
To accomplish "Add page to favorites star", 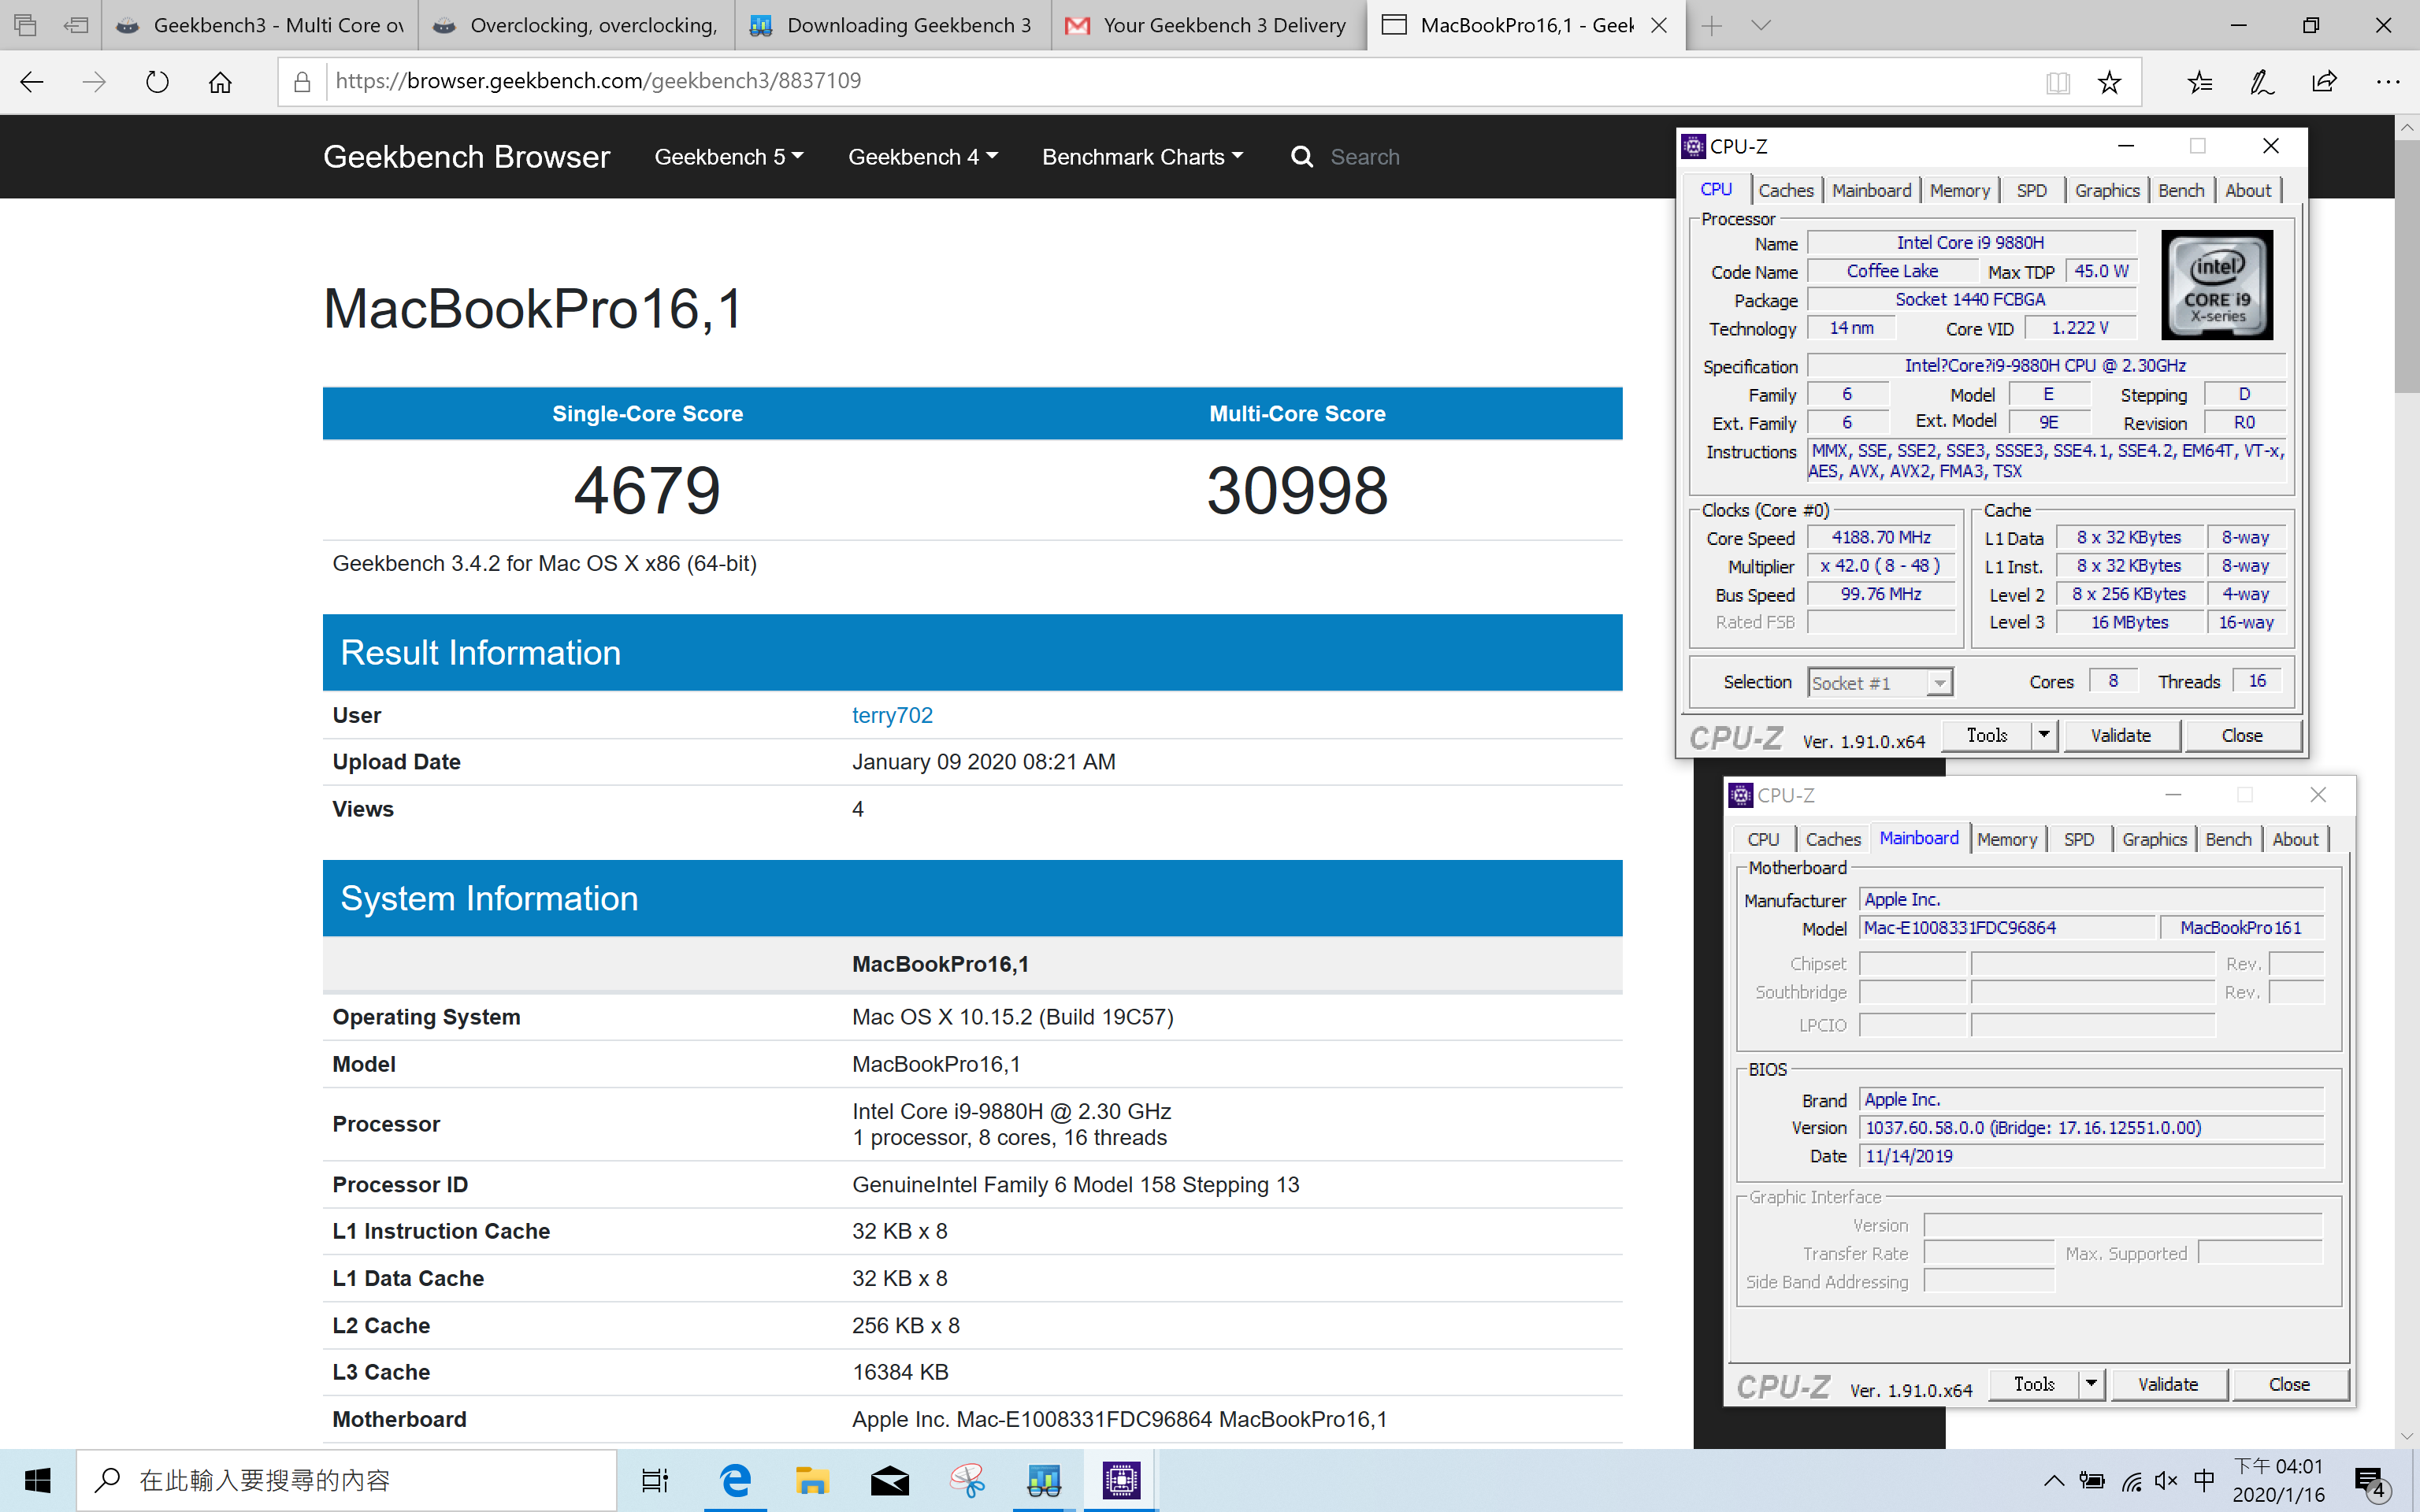I will coord(2109,82).
